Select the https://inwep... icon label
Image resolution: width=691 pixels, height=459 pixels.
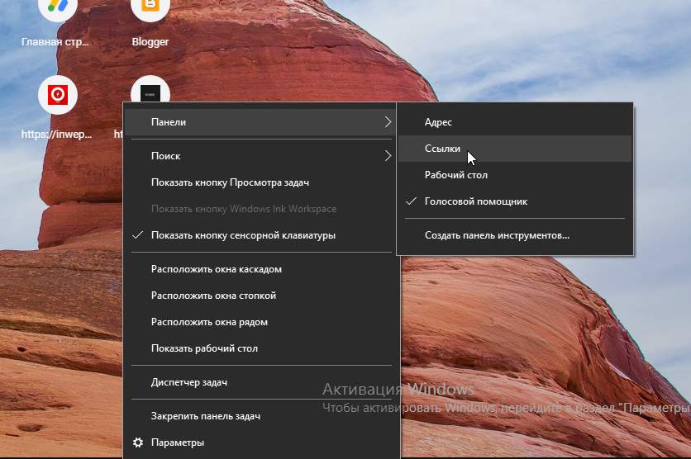56,135
